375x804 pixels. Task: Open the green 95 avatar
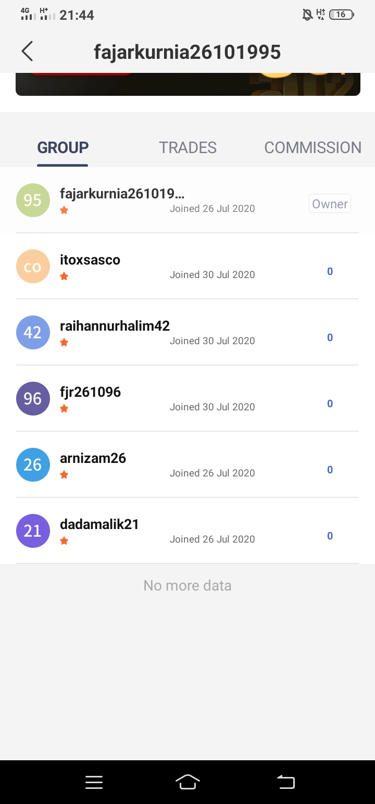33,200
